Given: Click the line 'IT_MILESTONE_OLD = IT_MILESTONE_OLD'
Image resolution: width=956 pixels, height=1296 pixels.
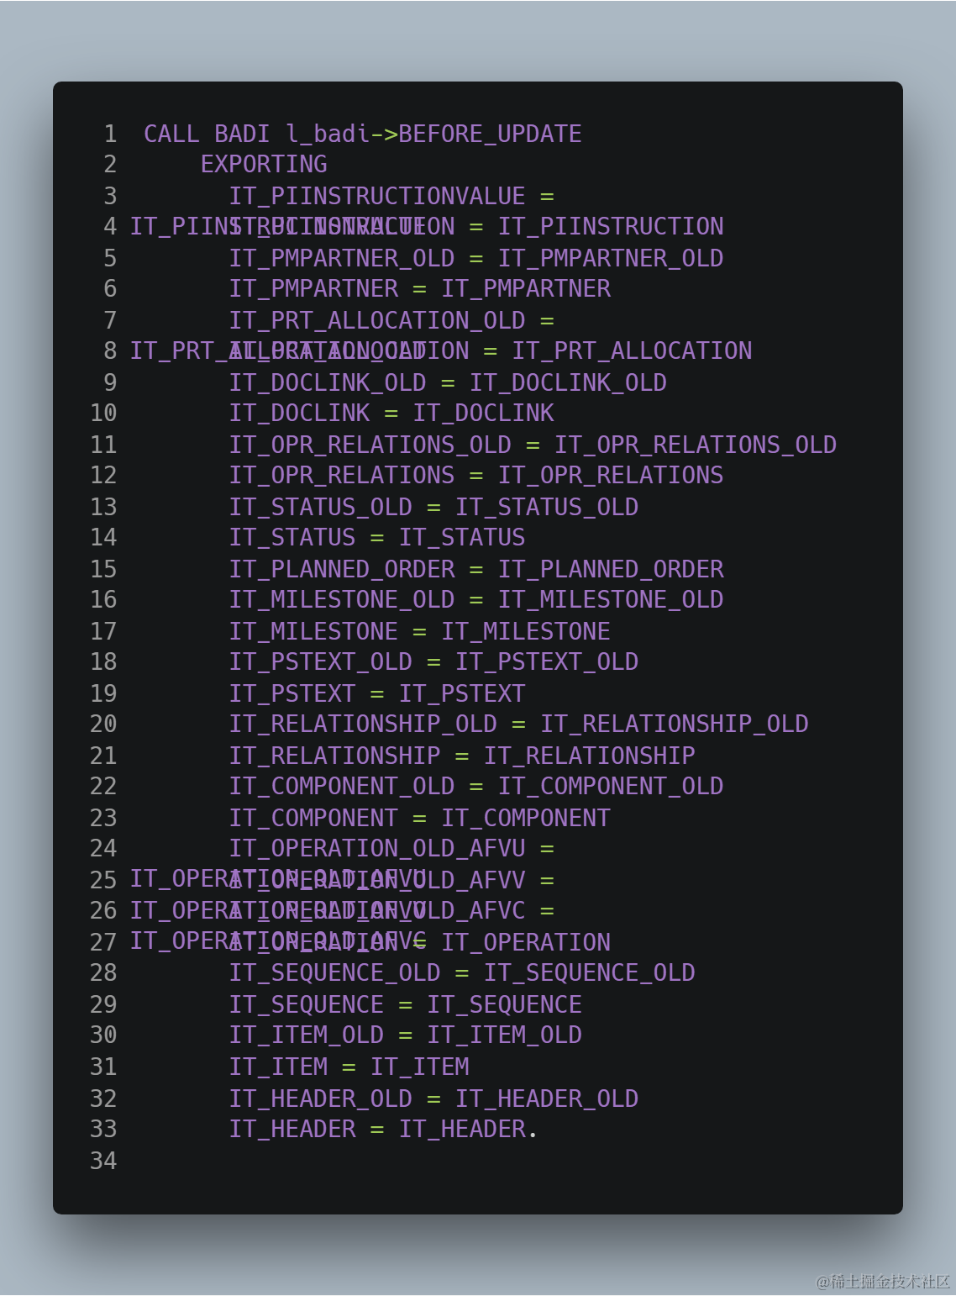Looking at the screenshot, I should tap(476, 599).
